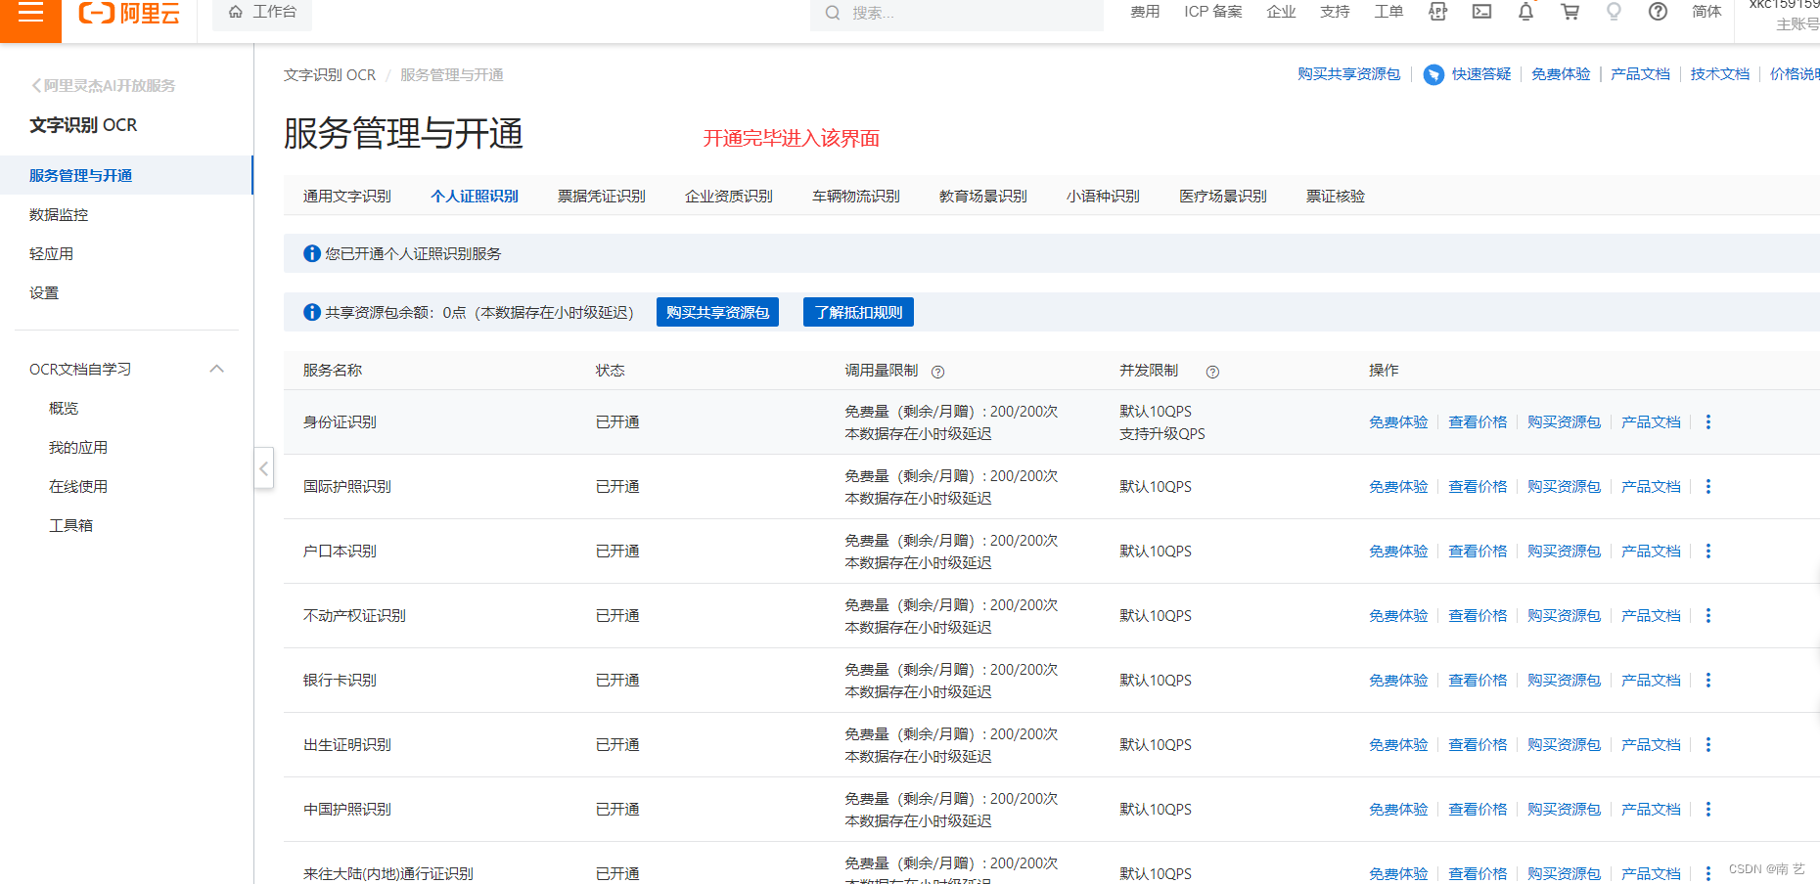Open more actions for 身份证识别
1820x884 pixels.
coord(1708,421)
